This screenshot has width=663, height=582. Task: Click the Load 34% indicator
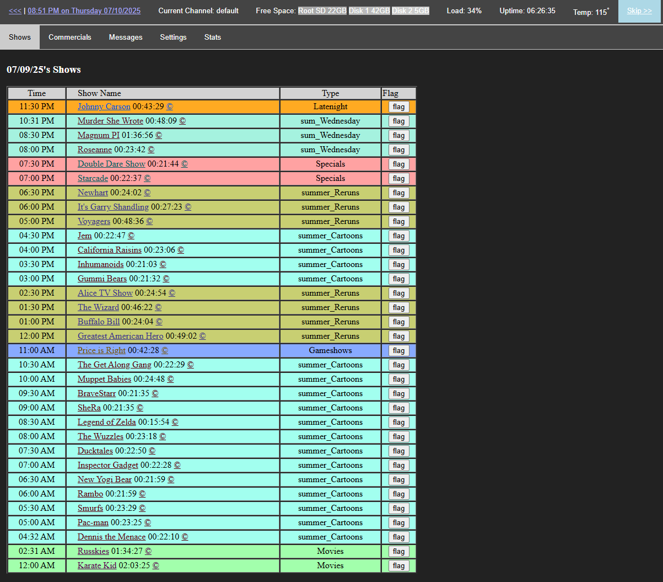click(464, 10)
